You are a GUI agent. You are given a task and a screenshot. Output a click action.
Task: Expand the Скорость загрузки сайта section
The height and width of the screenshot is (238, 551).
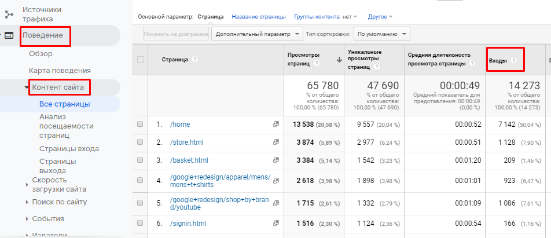tap(27, 184)
